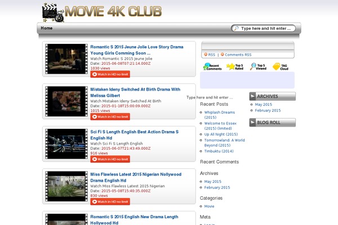Click the date 2015-06-07T21:43:49.000Z
The height and width of the screenshot is (225, 338).
126,148
